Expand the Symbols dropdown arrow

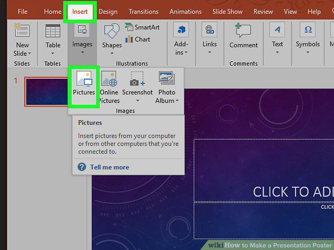308,52
